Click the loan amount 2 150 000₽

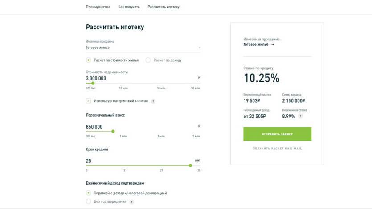pos(294,101)
